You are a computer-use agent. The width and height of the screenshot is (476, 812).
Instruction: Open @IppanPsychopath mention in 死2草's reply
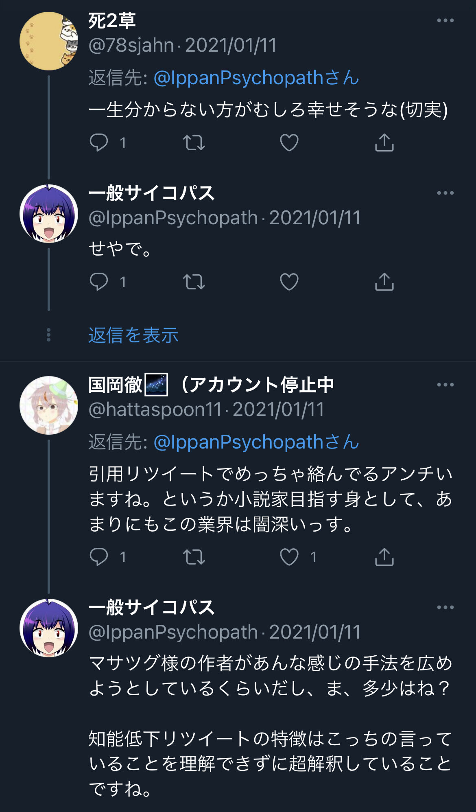point(256,78)
